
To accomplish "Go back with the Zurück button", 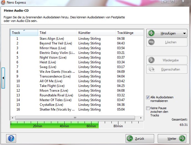I will 140,139.
